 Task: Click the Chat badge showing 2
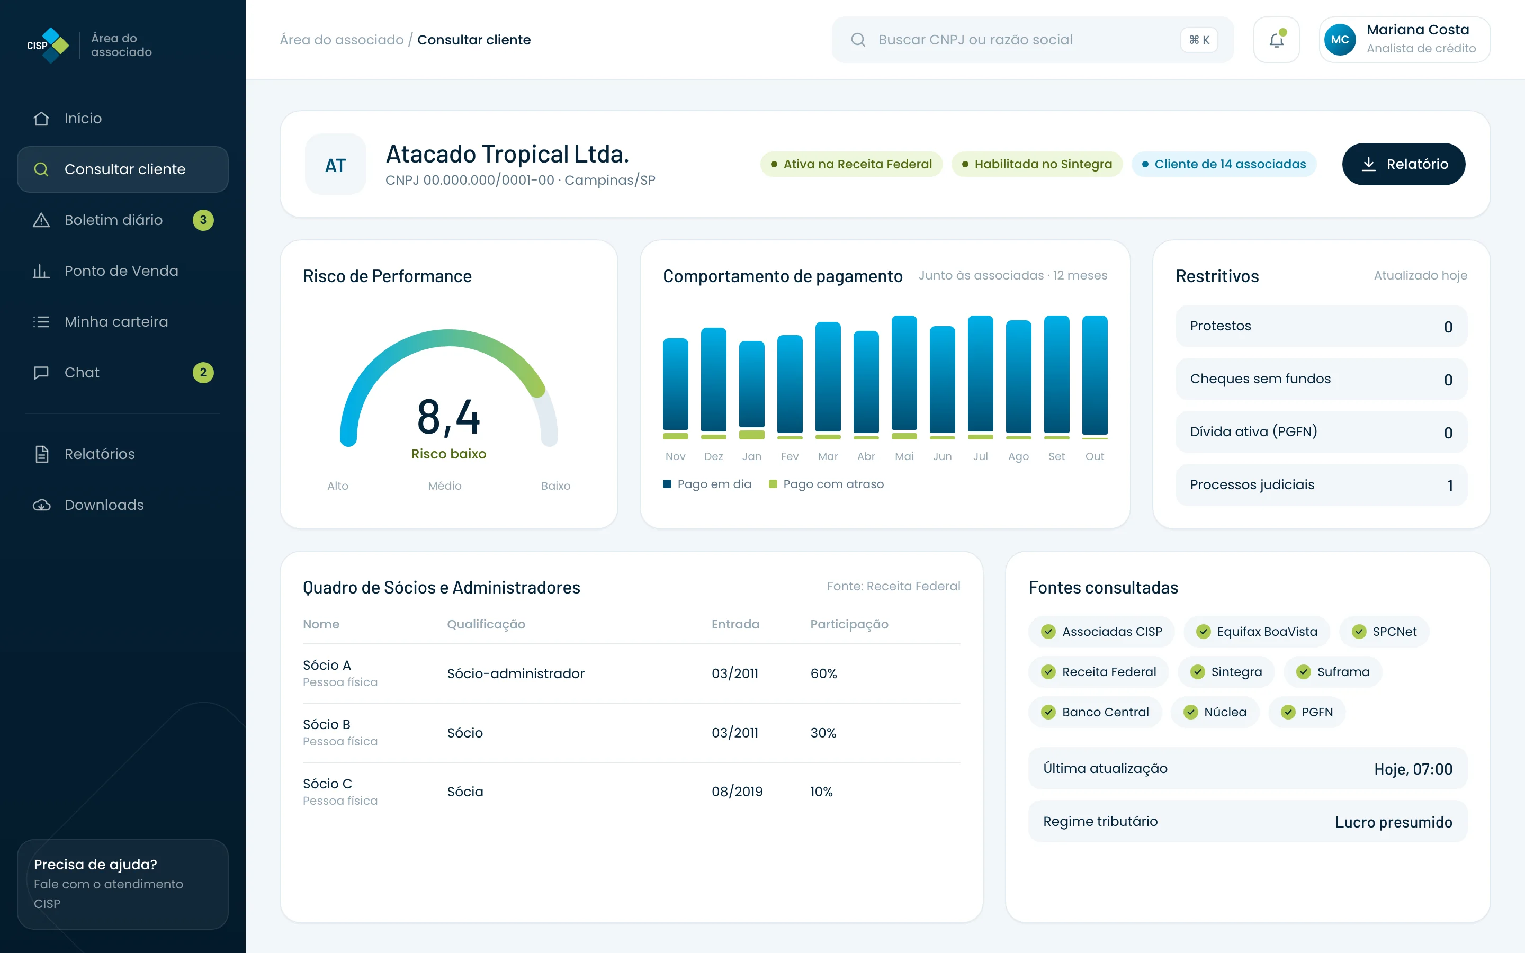pyautogui.click(x=203, y=373)
